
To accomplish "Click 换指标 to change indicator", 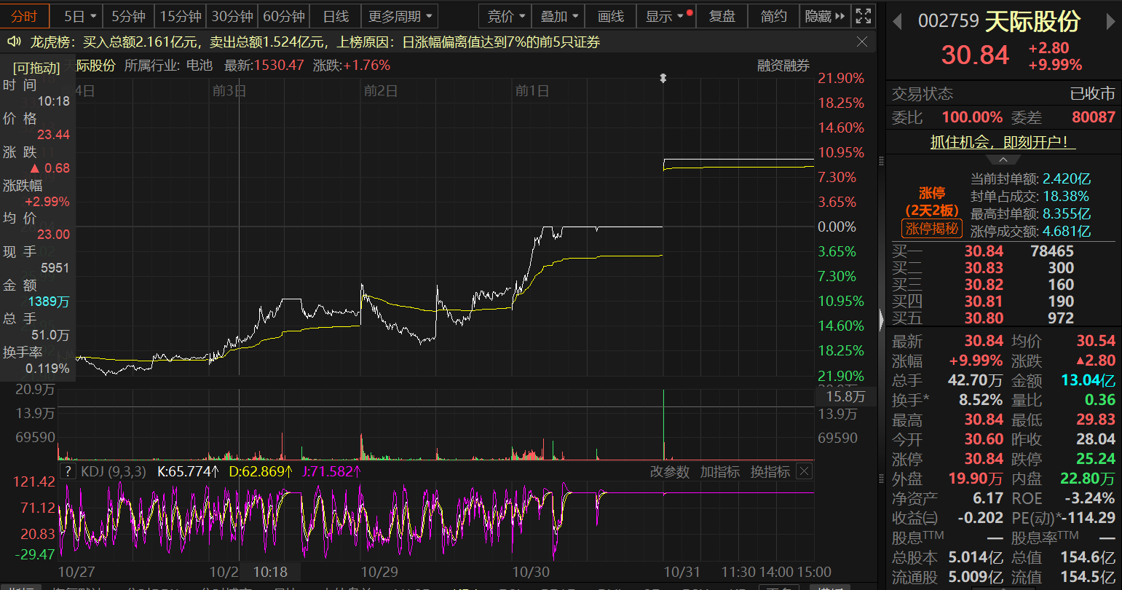I will coord(770,472).
